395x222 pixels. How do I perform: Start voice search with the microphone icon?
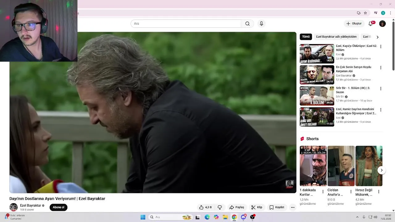(x=261, y=24)
